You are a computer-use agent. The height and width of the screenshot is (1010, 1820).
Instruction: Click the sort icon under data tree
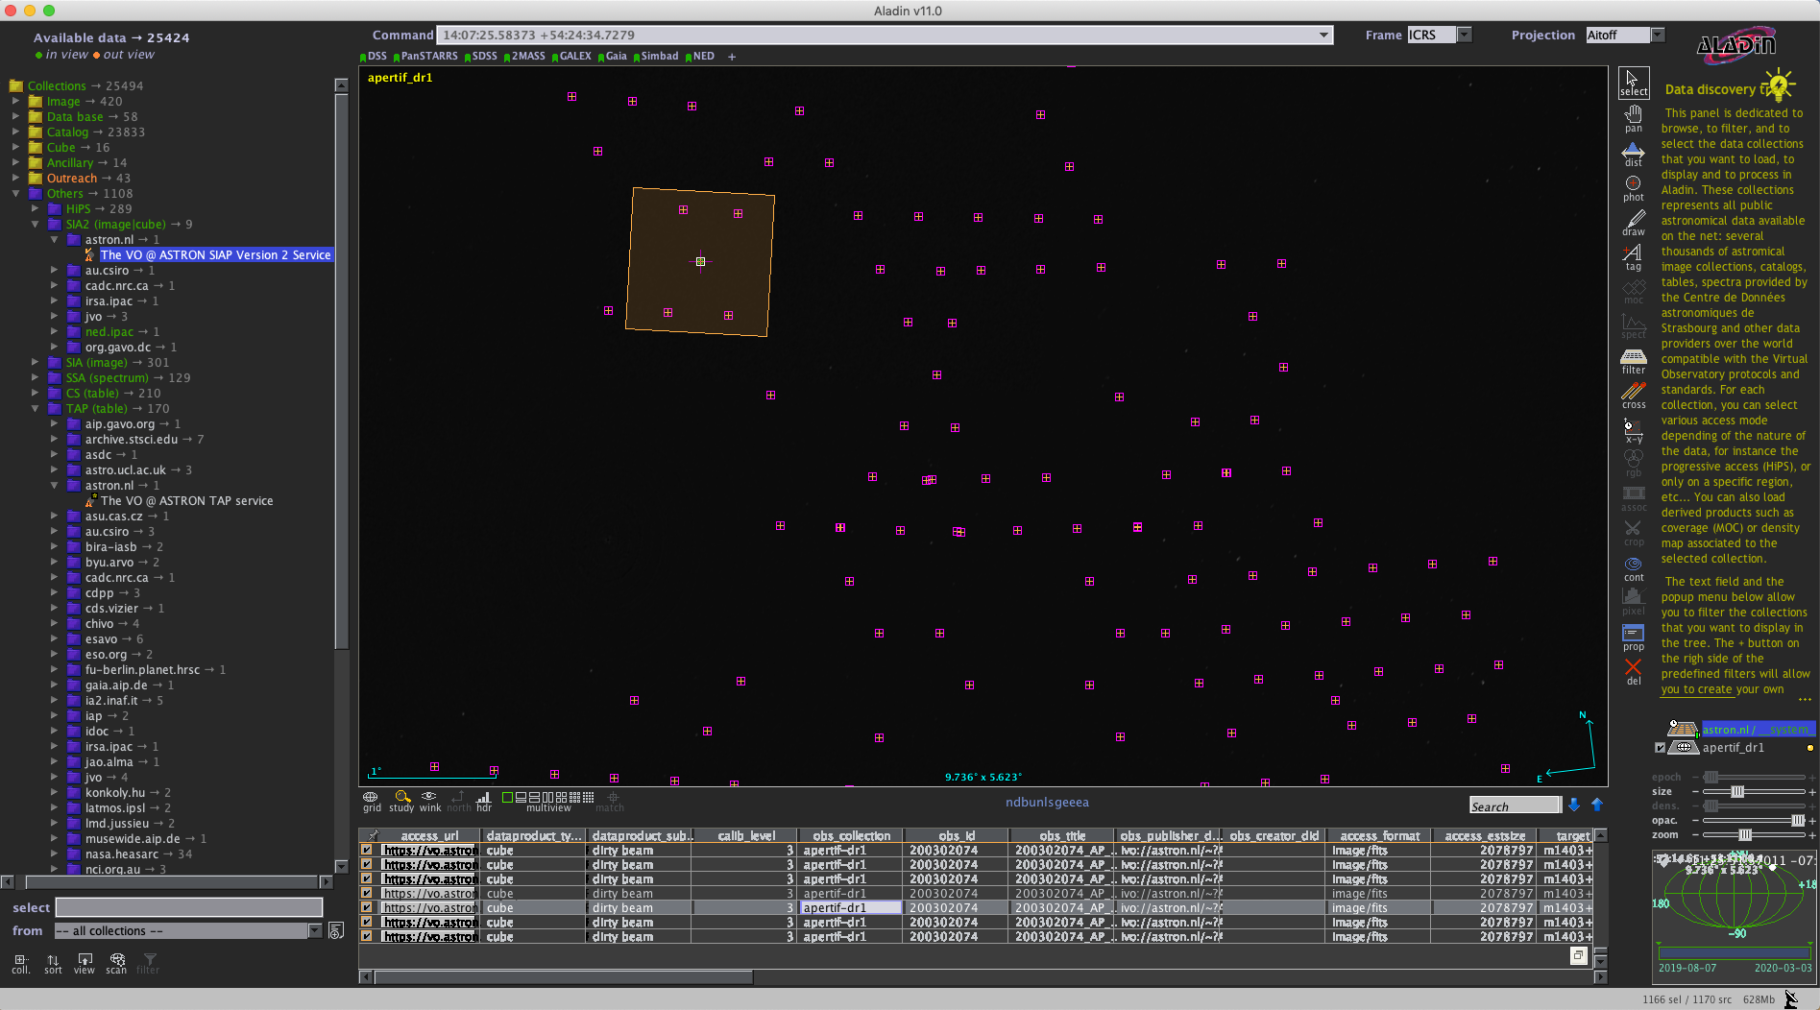[53, 963]
